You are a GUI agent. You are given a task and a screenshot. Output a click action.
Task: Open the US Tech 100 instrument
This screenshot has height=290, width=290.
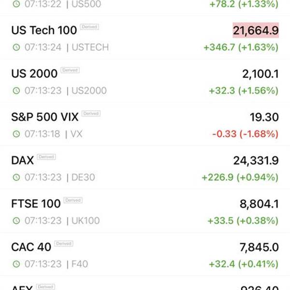(x=145, y=38)
